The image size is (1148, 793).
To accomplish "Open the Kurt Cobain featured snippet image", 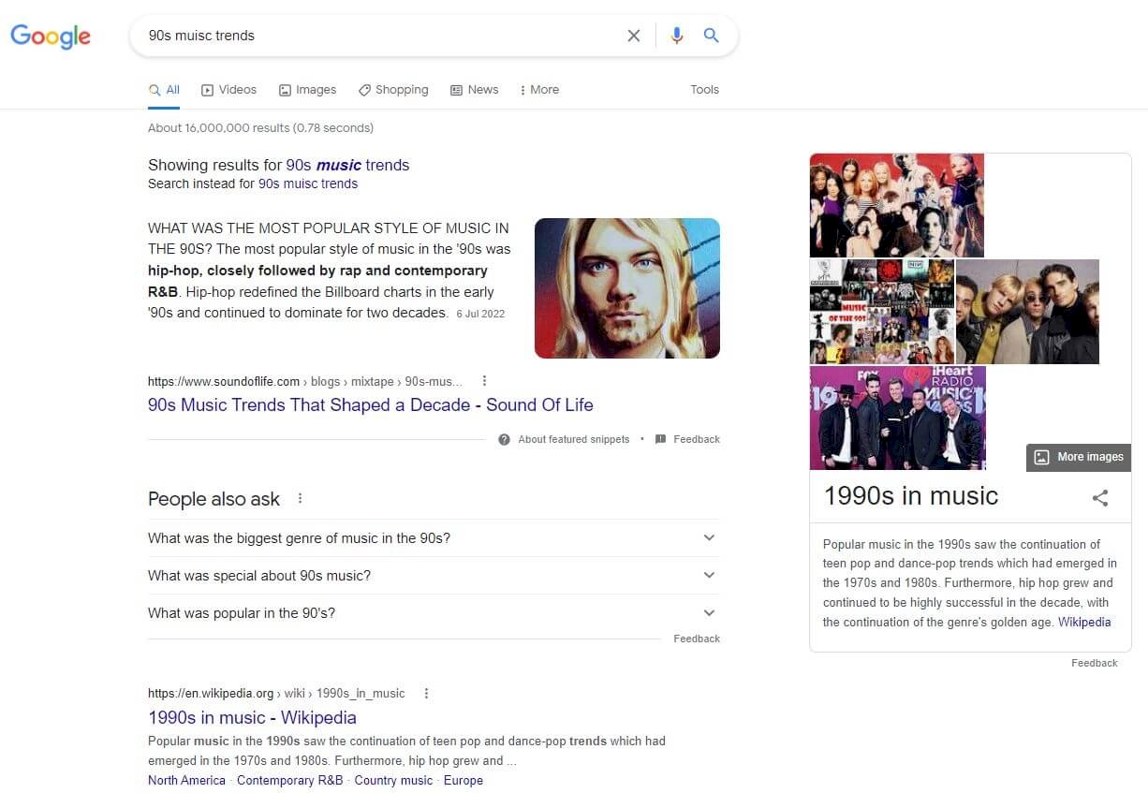I will pos(627,288).
